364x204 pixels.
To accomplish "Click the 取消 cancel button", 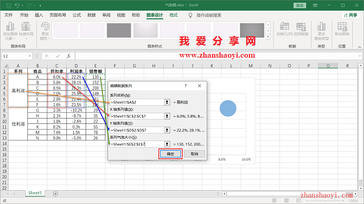I will 194,154.
